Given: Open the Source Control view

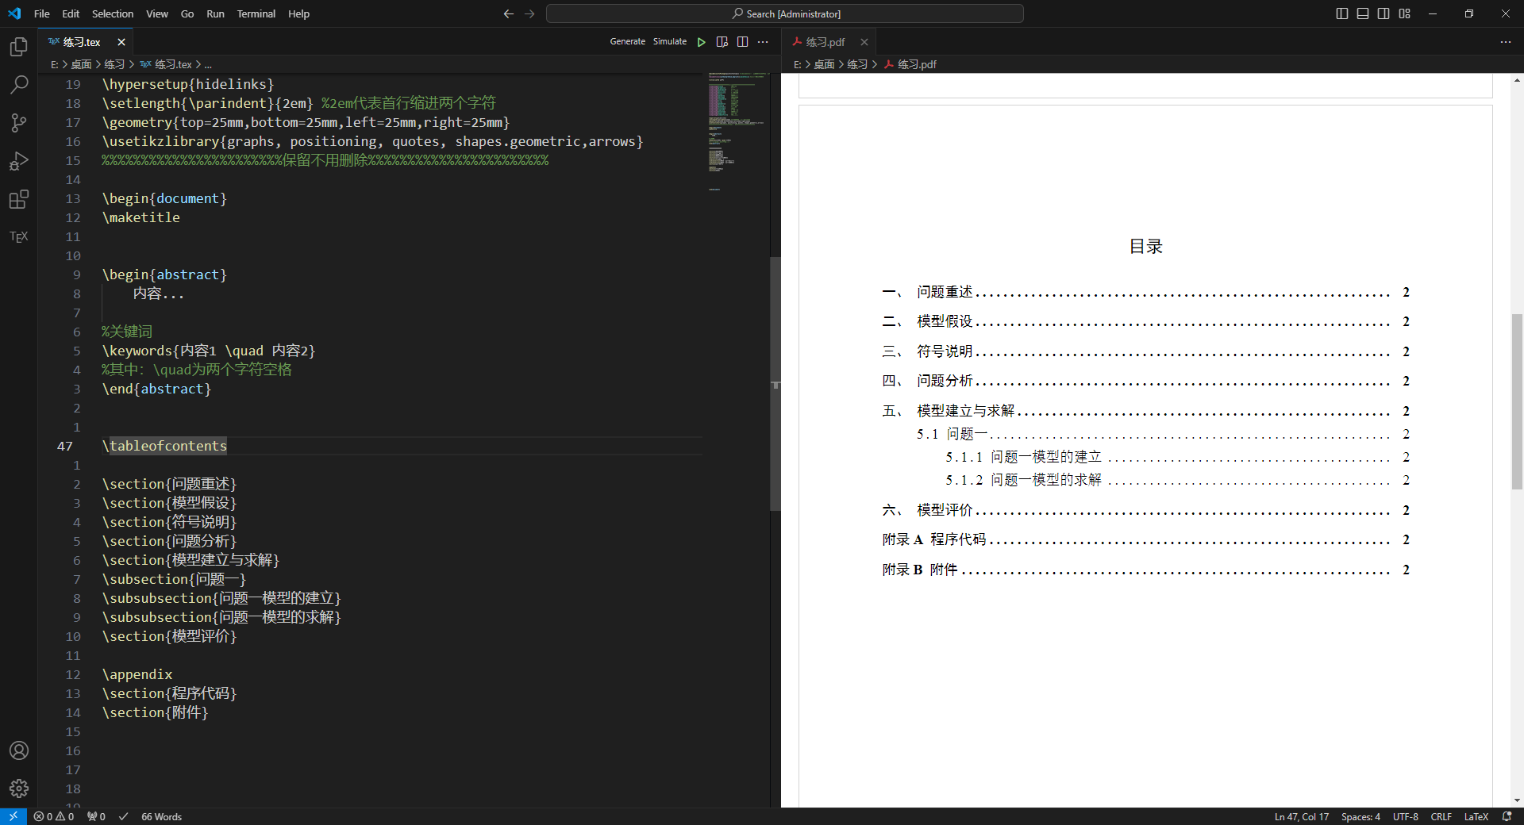Looking at the screenshot, I should 19,122.
